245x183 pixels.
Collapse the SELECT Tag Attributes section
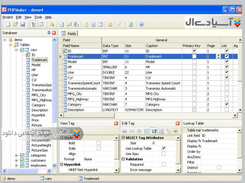(x=123, y=138)
